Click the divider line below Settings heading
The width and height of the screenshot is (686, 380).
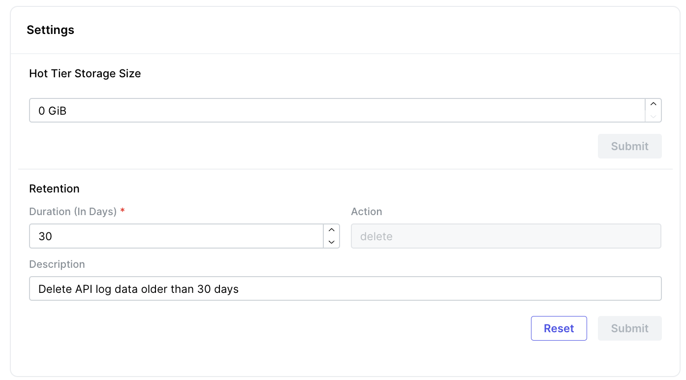click(x=345, y=54)
